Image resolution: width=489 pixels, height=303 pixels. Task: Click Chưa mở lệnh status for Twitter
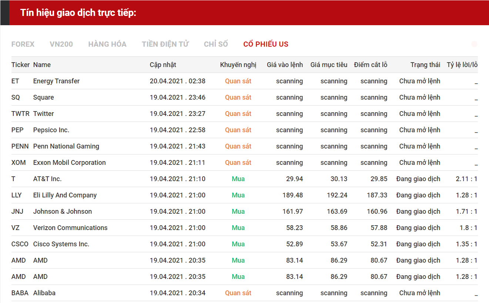pyautogui.click(x=420, y=114)
